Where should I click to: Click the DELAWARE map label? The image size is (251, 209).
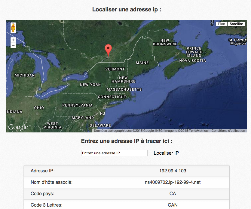coord(100,125)
